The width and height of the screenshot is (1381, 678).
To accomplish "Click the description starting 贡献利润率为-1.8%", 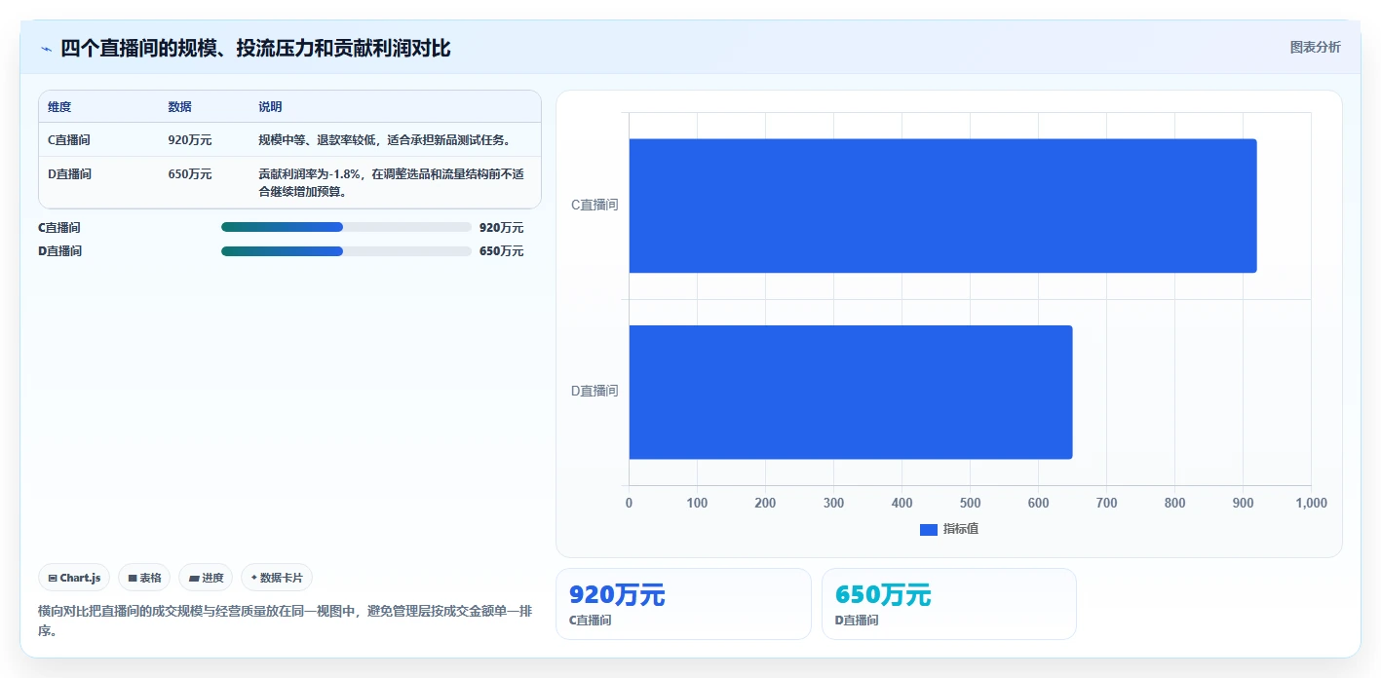I will tap(392, 183).
